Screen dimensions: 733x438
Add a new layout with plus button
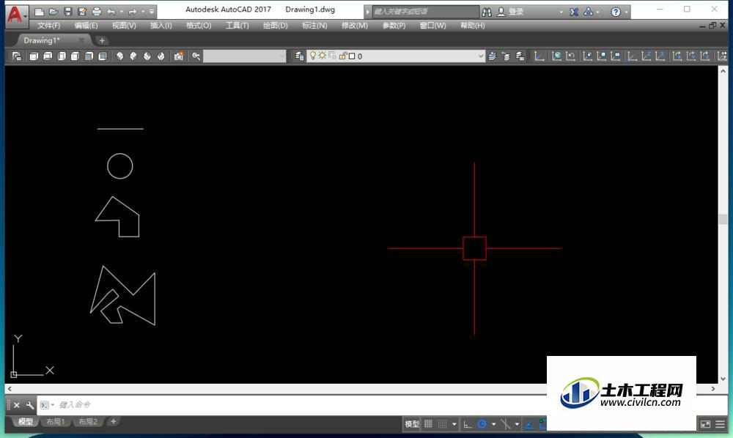click(113, 422)
